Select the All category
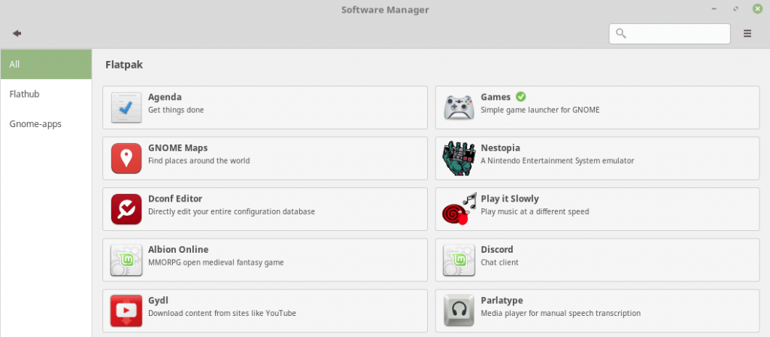The height and width of the screenshot is (337, 770). [x=46, y=64]
